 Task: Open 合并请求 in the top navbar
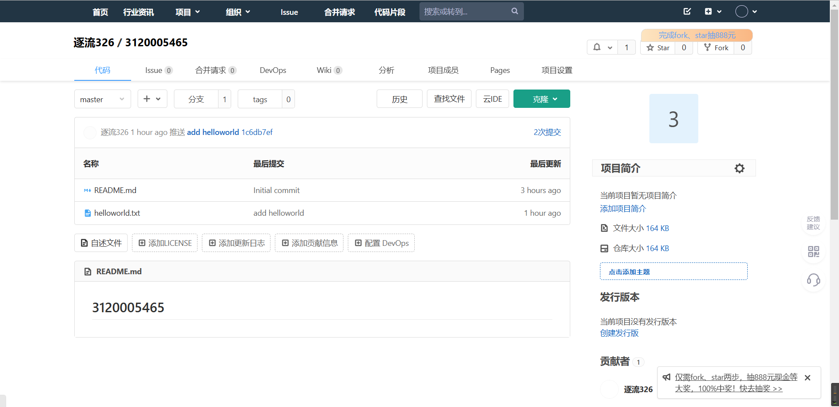coord(340,12)
